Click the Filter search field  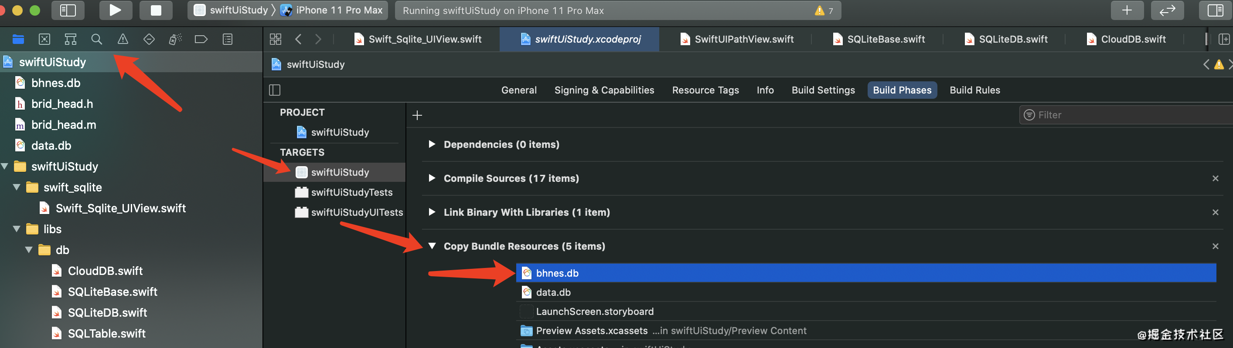(x=1126, y=115)
